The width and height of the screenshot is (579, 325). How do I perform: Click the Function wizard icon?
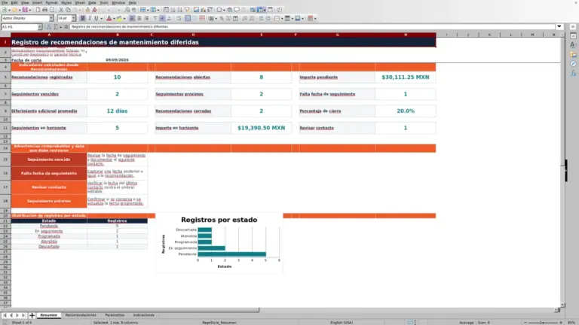click(x=49, y=27)
